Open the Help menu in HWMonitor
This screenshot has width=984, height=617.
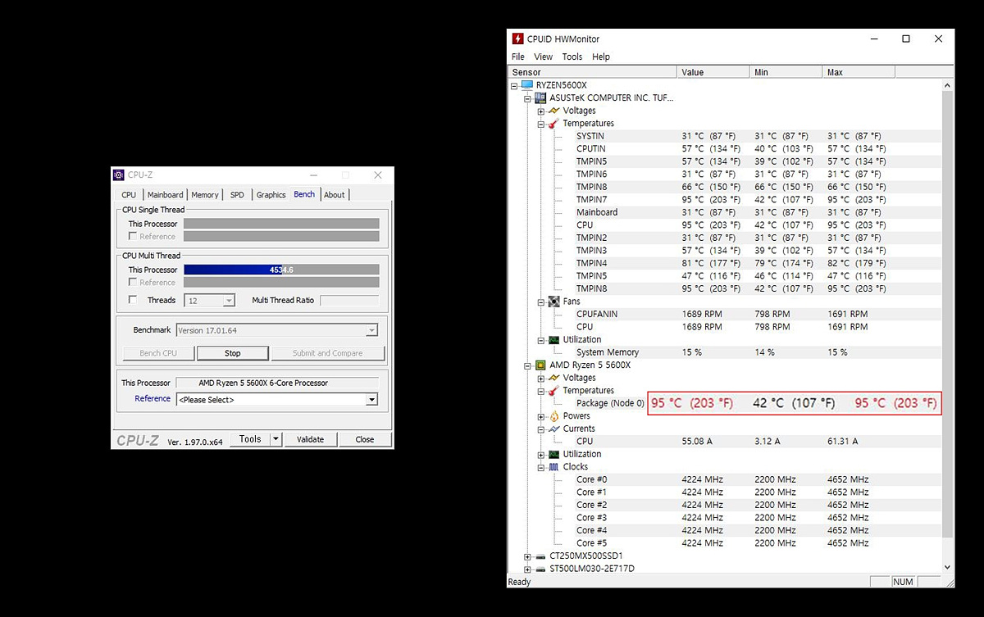(x=601, y=57)
